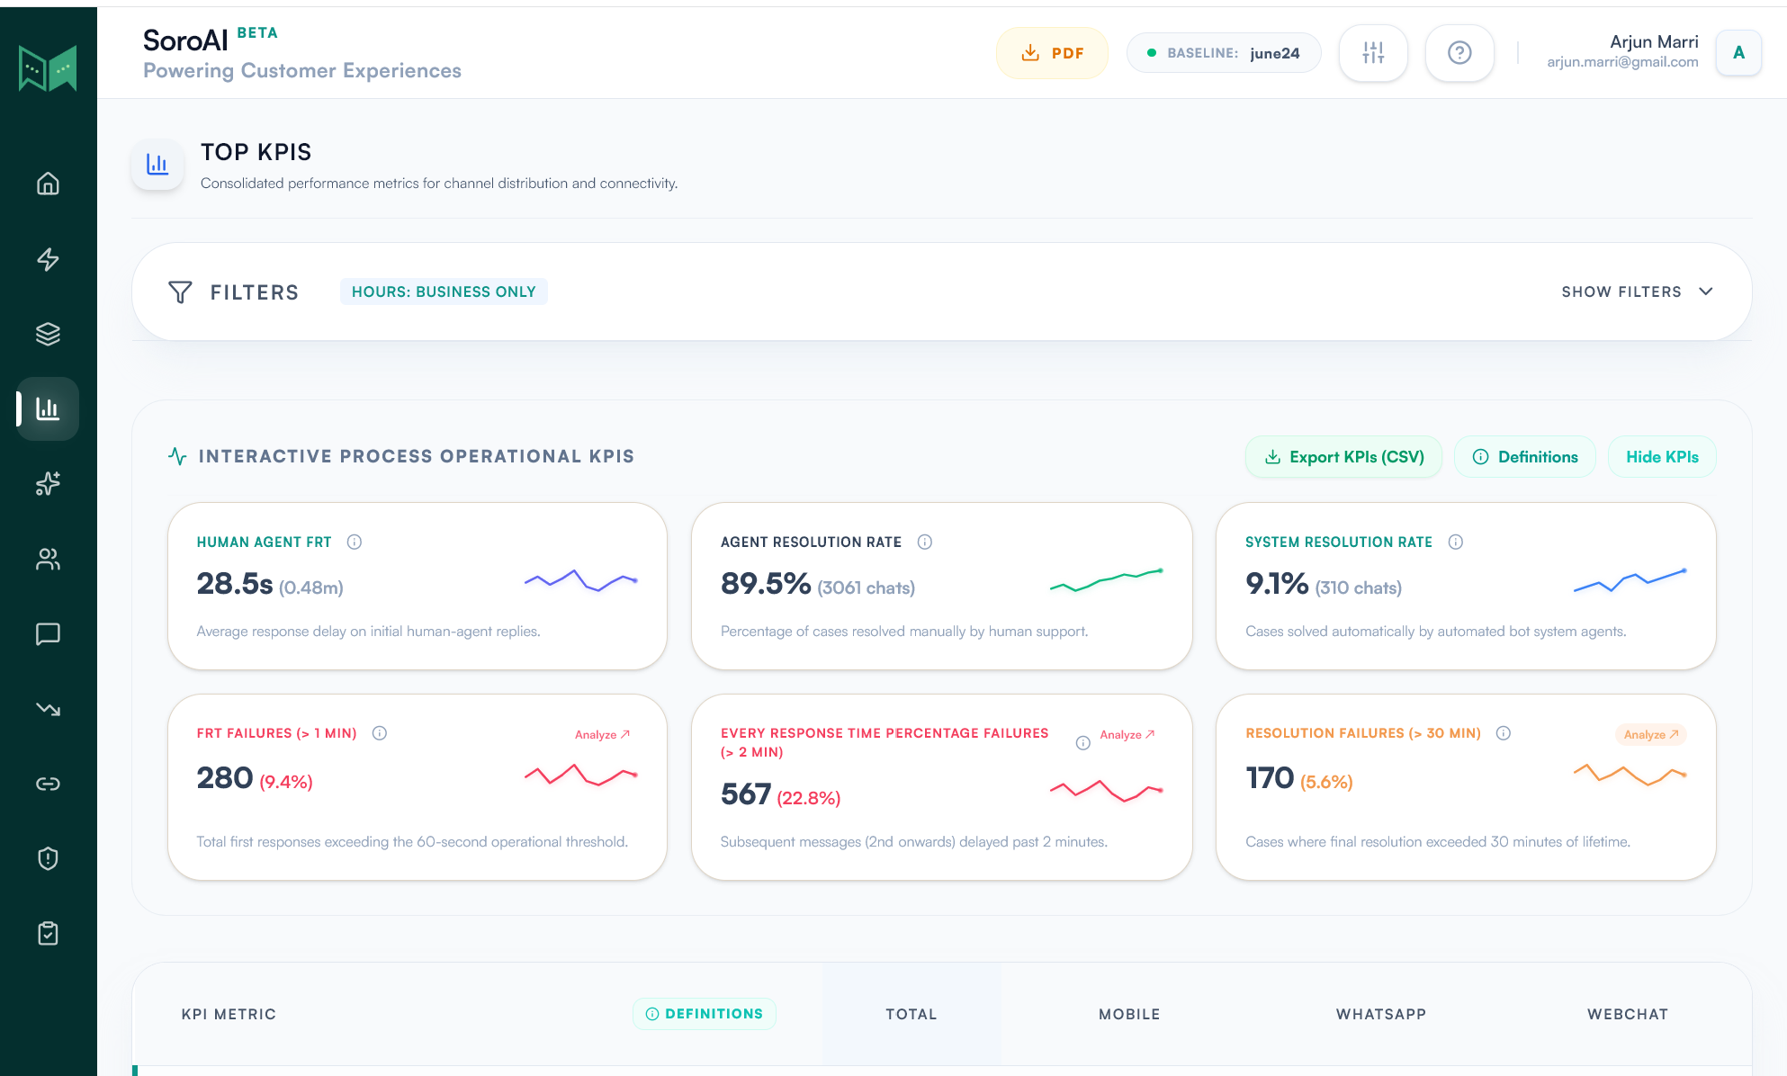Screen dimensions: 1787x1076
Task: Open settings sliders icon in header
Action: coord(1373,53)
